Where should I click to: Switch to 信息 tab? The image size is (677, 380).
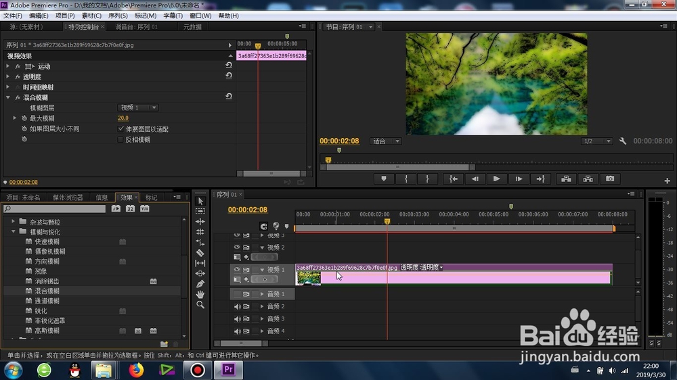pyautogui.click(x=102, y=197)
